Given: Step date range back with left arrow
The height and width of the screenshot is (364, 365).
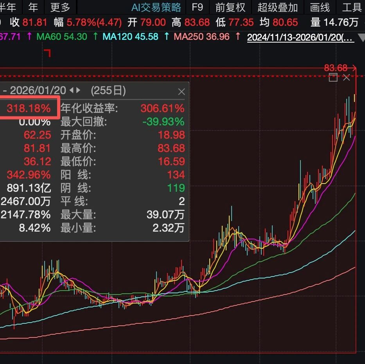Looking at the screenshot, I should click(72, 91).
